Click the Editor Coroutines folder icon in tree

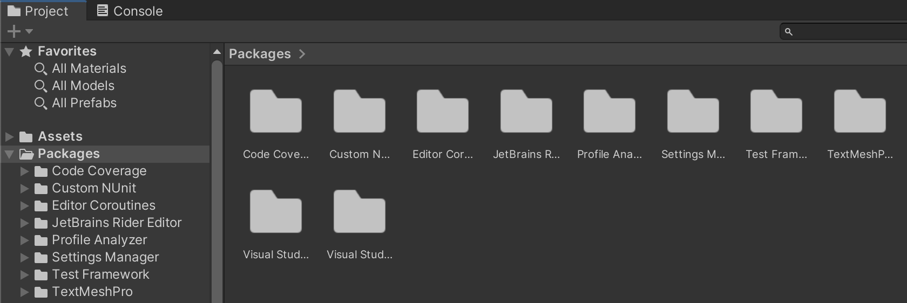pos(41,206)
